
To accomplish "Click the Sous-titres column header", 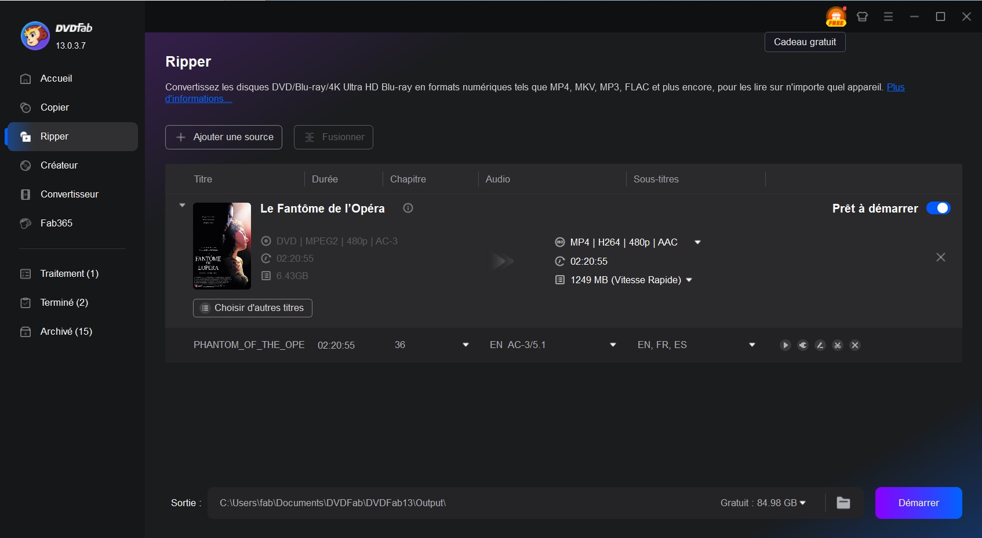I will click(656, 179).
